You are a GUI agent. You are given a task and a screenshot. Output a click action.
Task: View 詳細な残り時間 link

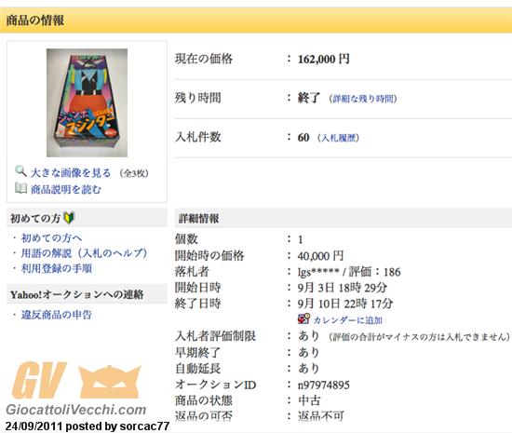tap(363, 99)
